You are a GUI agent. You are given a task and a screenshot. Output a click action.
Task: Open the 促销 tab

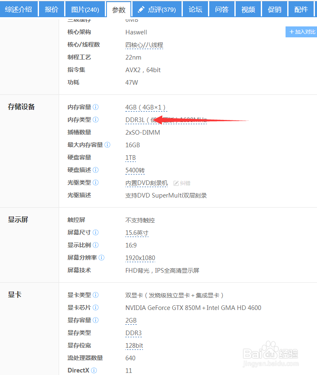275,9
